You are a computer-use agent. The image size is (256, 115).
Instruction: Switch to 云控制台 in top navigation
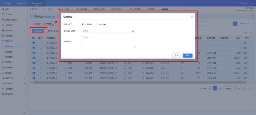[7, 3]
